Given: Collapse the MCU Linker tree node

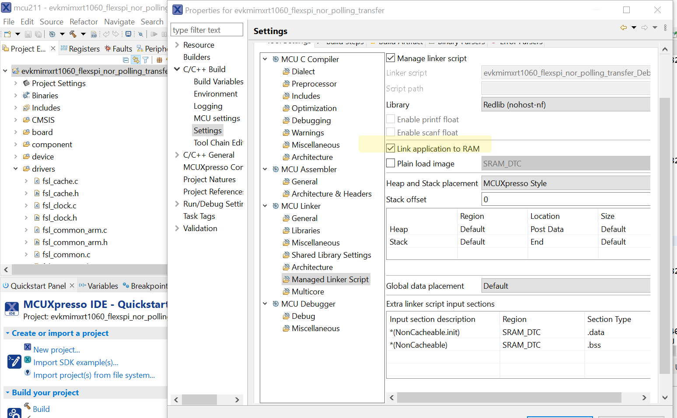Looking at the screenshot, I should [x=265, y=206].
